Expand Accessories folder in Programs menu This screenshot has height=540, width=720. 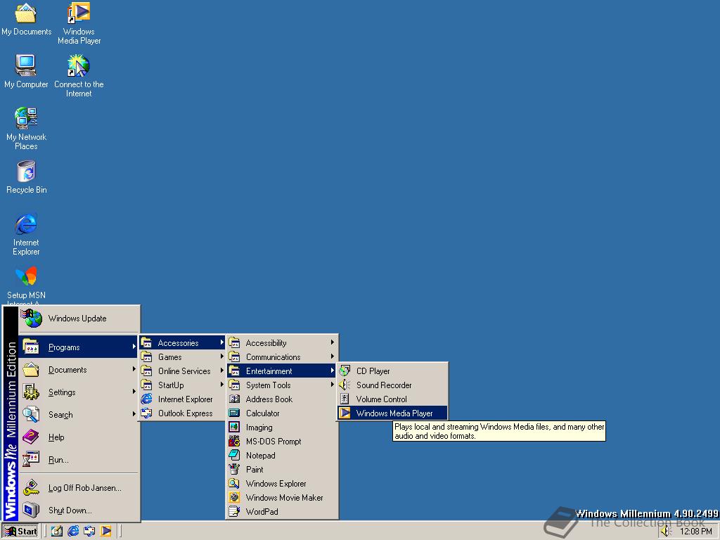click(182, 343)
